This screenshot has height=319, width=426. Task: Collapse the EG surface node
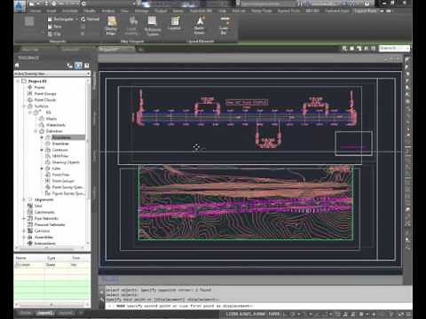point(30,113)
